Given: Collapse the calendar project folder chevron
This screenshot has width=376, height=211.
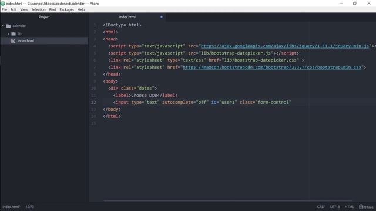Looking at the screenshot, I should click(x=4, y=26).
